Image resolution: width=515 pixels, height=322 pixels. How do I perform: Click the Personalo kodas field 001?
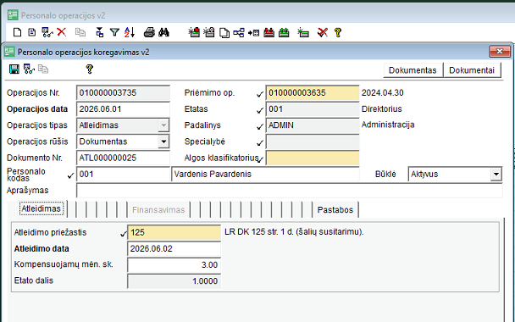123,175
